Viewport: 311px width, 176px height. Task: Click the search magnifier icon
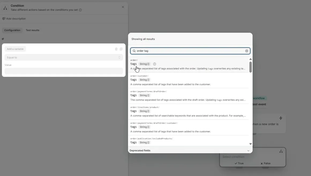(x=134, y=51)
